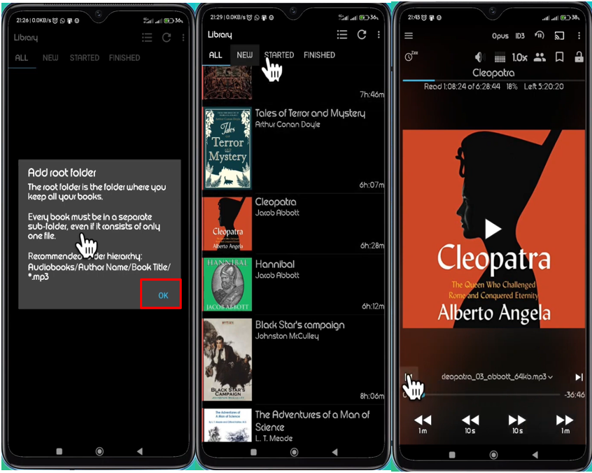This screenshot has width=592, height=473.
Task: Tap the Tales of Terror and Mystery cover
Action: 227,148
